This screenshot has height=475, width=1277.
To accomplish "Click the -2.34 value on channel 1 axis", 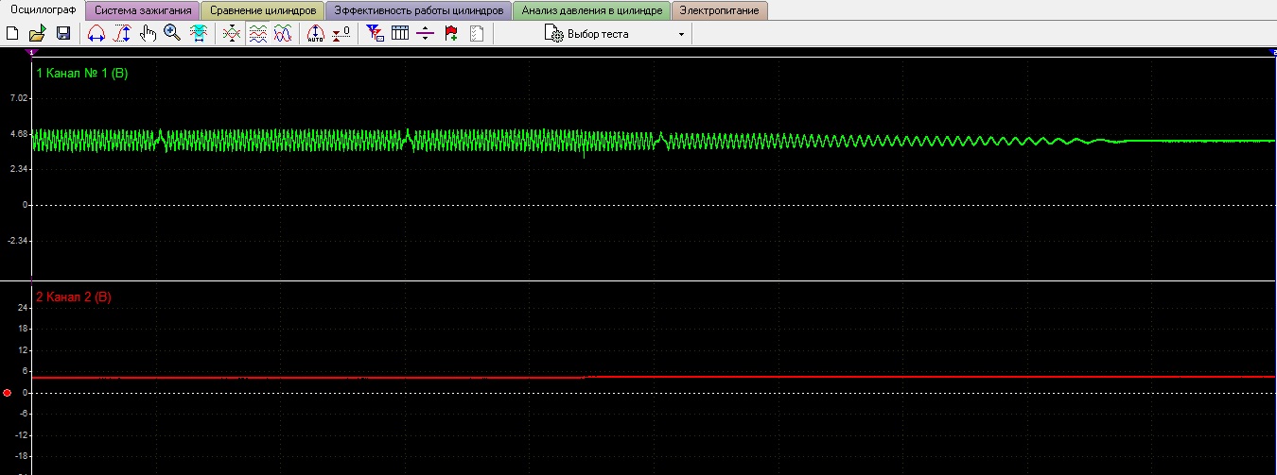I will (x=20, y=241).
